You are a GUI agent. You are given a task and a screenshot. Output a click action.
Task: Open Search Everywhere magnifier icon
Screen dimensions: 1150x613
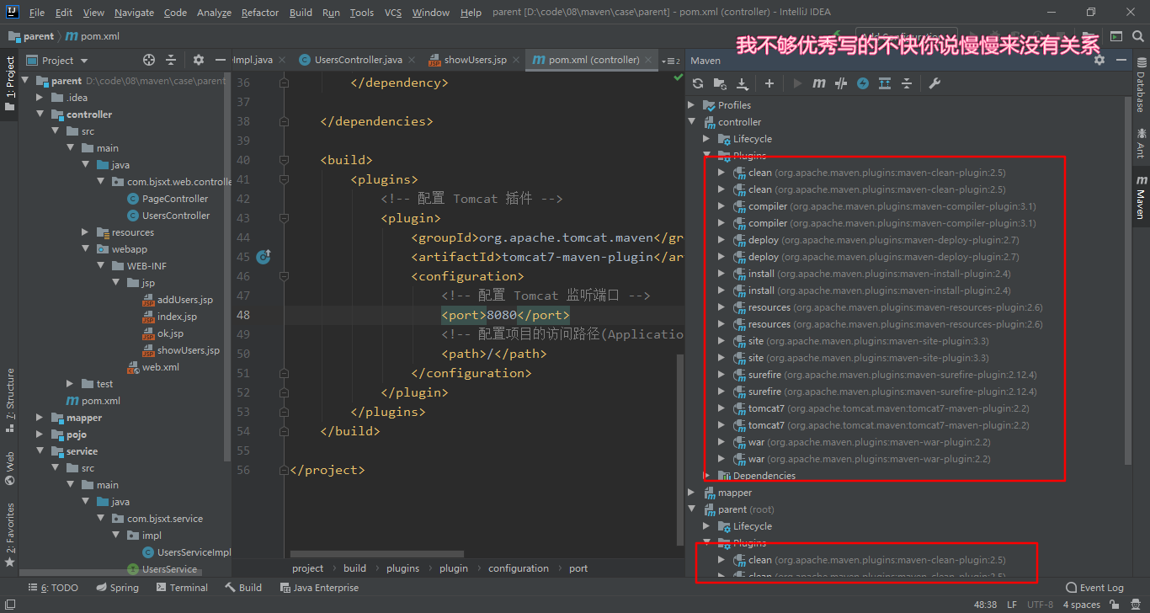point(1137,36)
